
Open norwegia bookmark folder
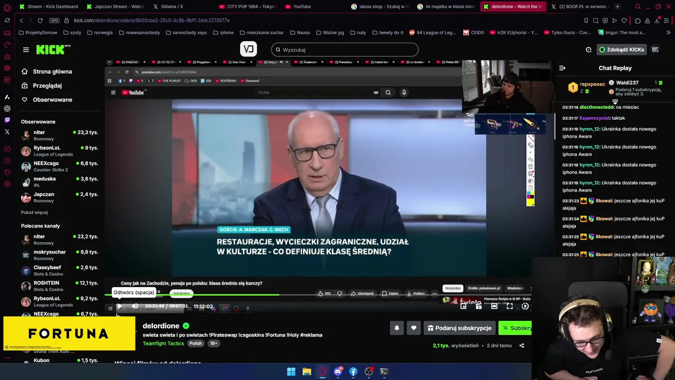click(x=100, y=32)
